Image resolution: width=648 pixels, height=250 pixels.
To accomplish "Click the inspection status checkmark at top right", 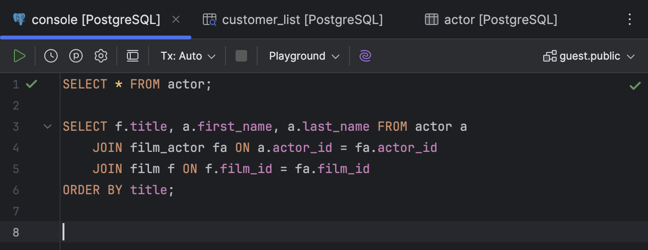I will point(635,86).
